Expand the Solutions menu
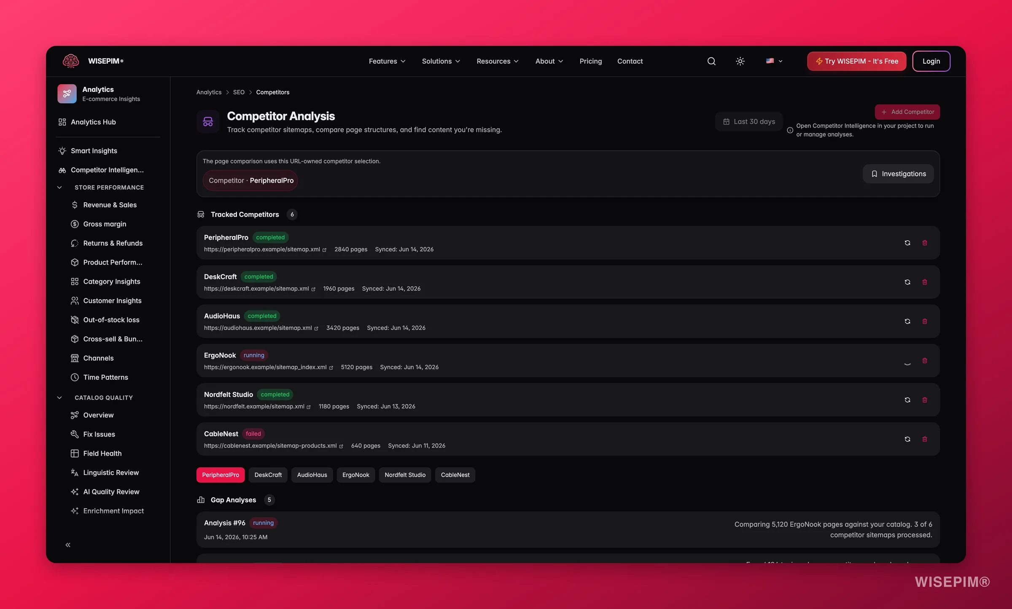Viewport: 1012px width, 609px height. point(441,61)
